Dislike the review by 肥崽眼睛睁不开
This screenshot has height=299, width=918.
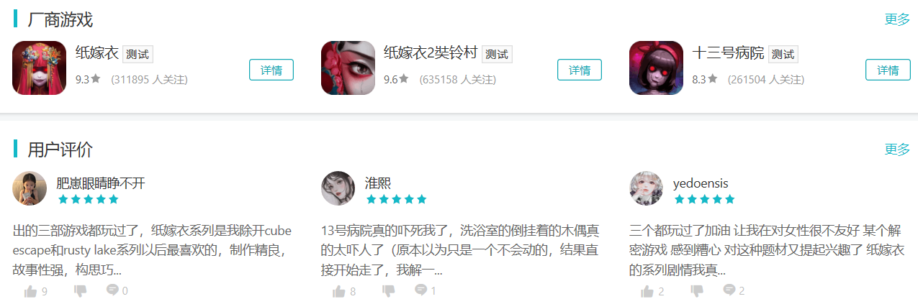click(x=80, y=291)
